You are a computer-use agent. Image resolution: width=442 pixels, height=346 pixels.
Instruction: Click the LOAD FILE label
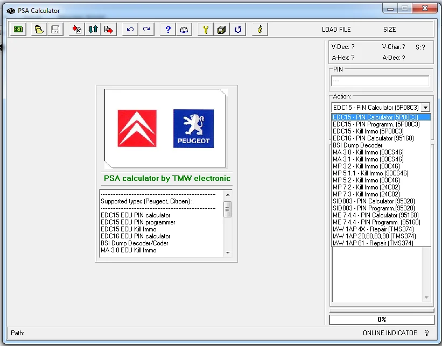pos(336,30)
